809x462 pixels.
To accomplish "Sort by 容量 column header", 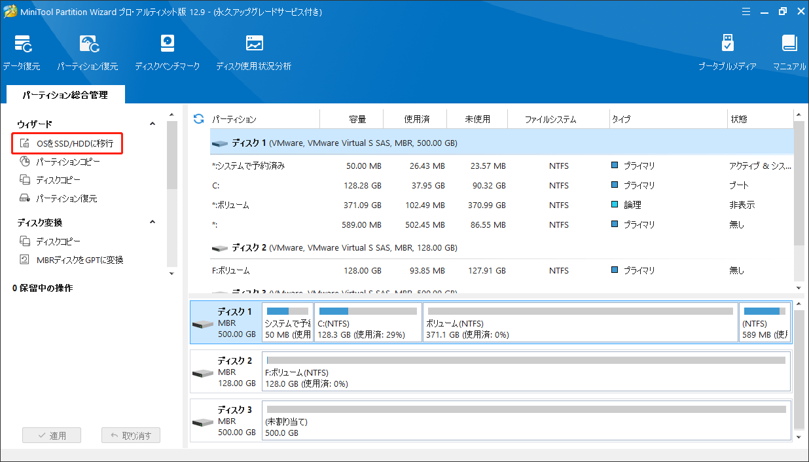I will point(351,119).
